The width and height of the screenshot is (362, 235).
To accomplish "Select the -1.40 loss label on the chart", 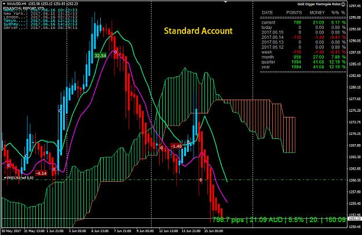I will tap(177, 146).
